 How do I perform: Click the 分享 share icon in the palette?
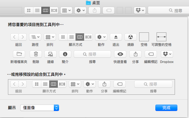tap(135, 54)
